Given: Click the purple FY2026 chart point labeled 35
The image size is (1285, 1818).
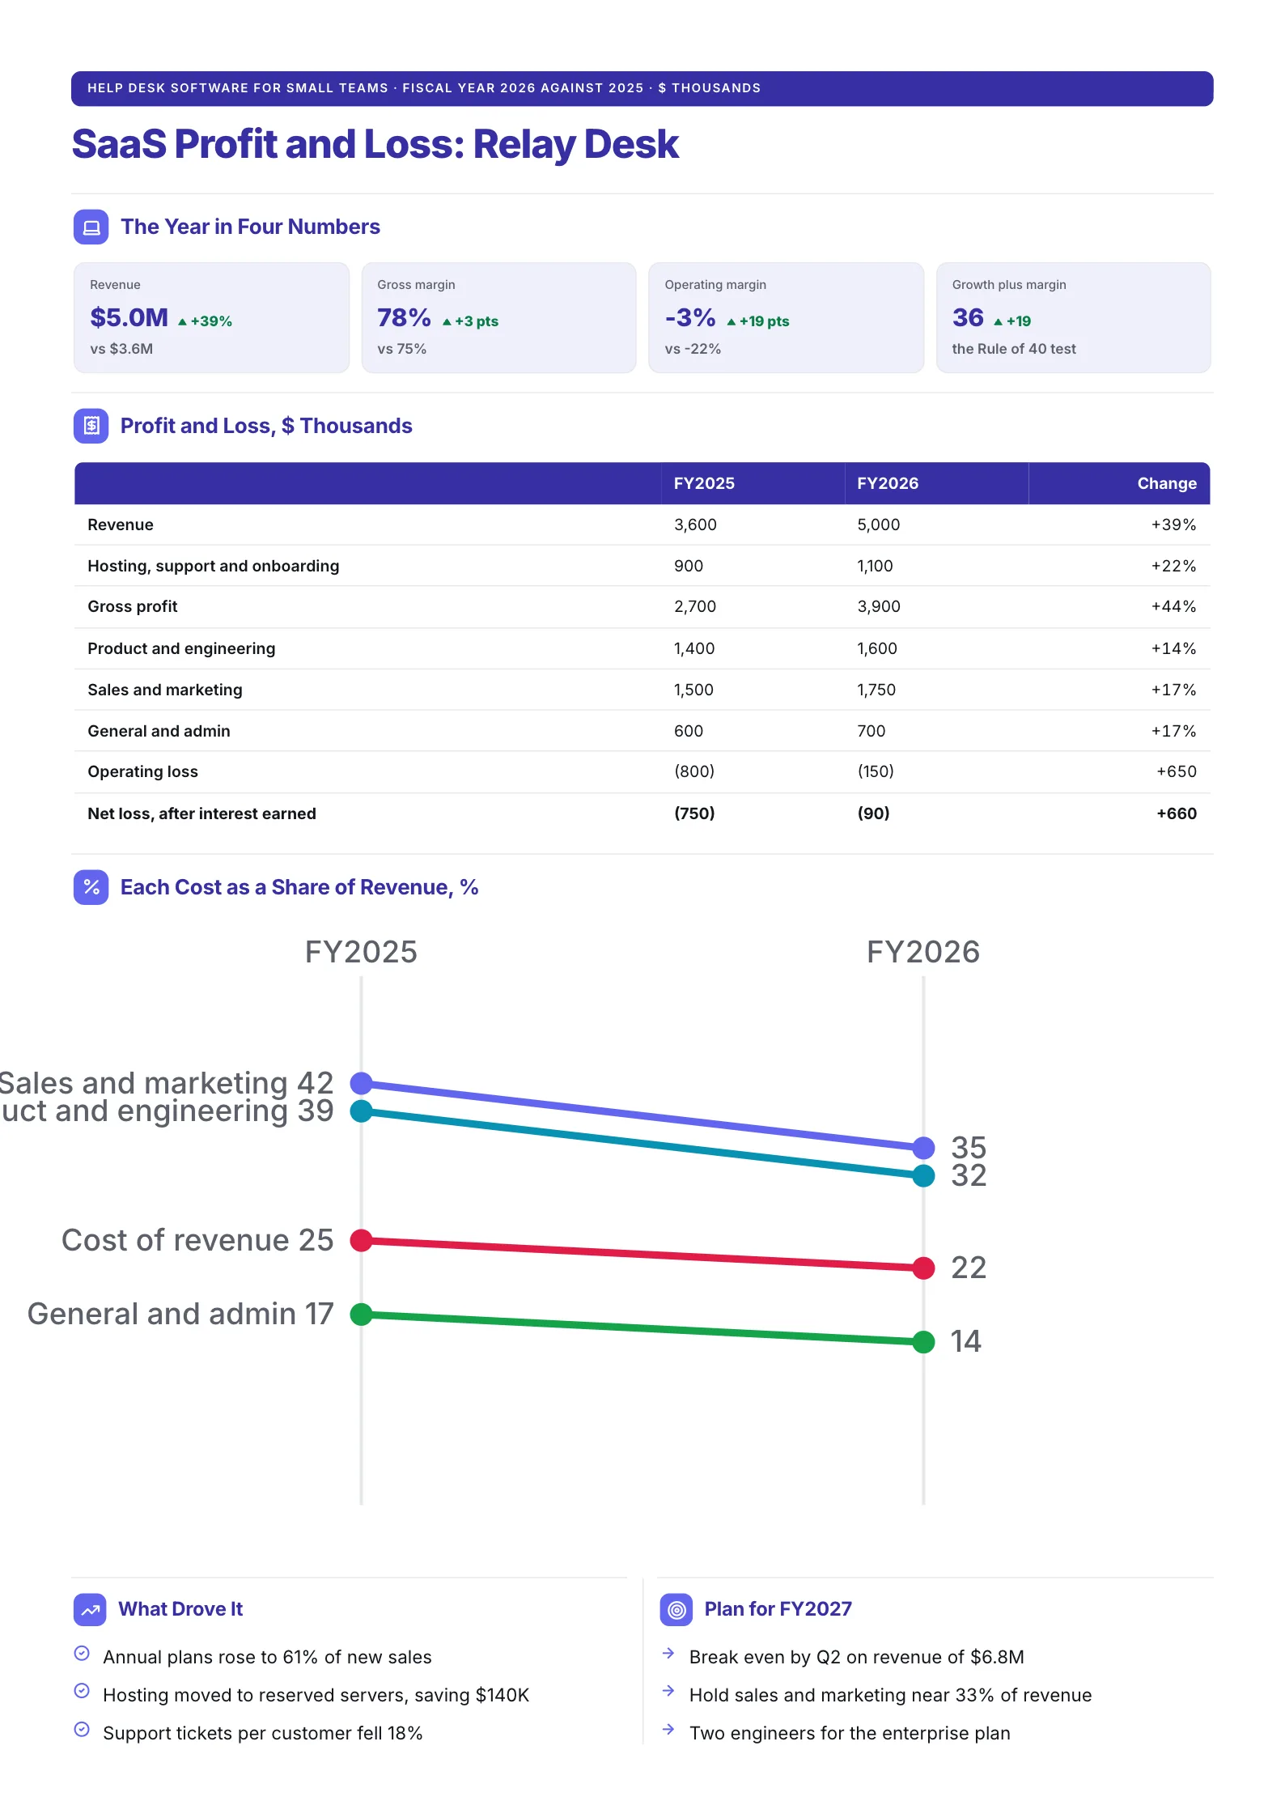Looking at the screenshot, I should point(923,1148).
